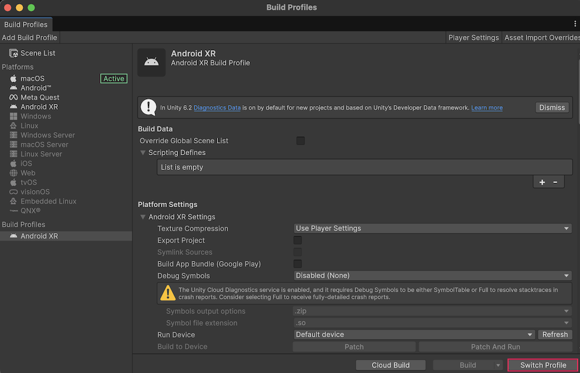
Task: Open the Debug Symbols dropdown
Action: [x=433, y=276]
